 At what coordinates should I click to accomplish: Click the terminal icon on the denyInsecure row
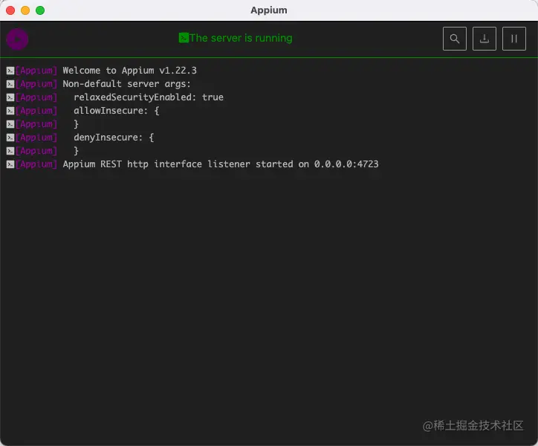coord(10,138)
